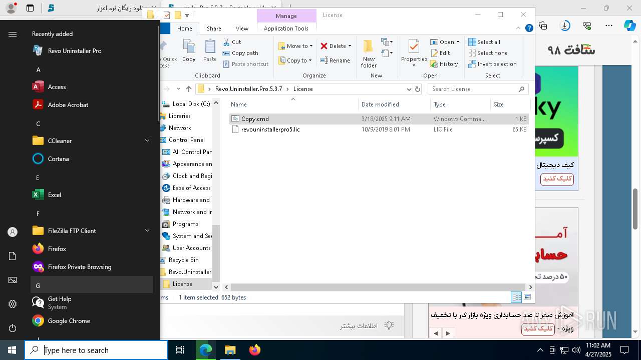Click Edit in the Open group

pyautogui.click(x=440, y=53)
